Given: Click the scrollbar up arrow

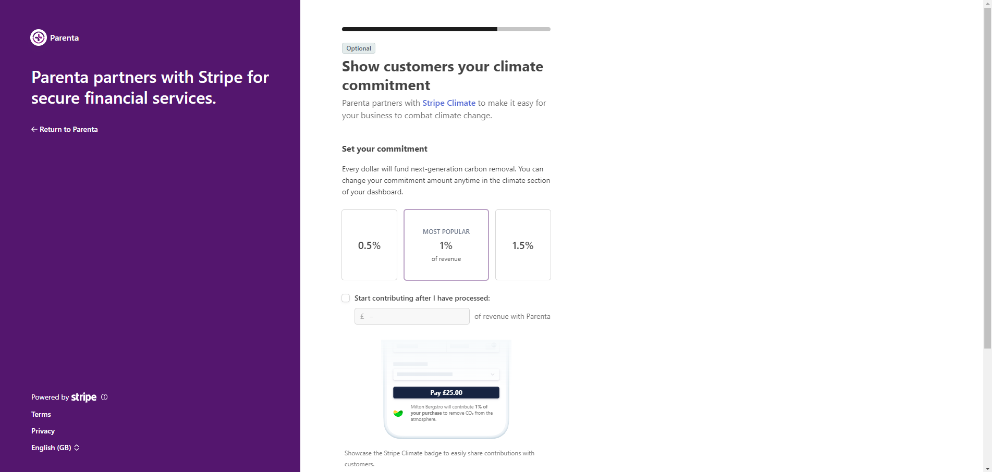Looking at the screenshot, I should pyautogui.click(x=987, y=4).
